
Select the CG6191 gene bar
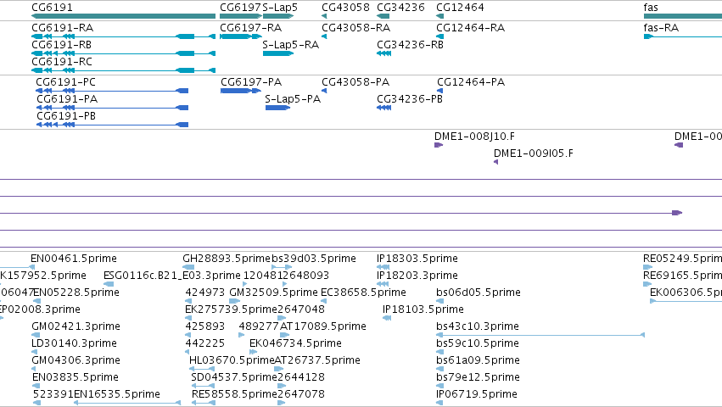[x=123, y=16]
